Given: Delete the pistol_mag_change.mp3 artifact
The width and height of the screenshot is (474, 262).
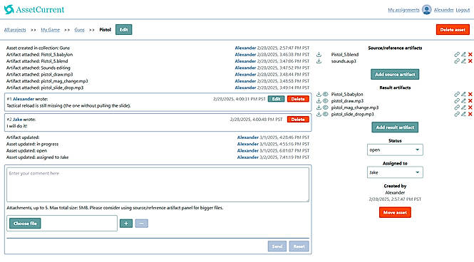Looking at the screenshot, I should click(x=470, y=108).
